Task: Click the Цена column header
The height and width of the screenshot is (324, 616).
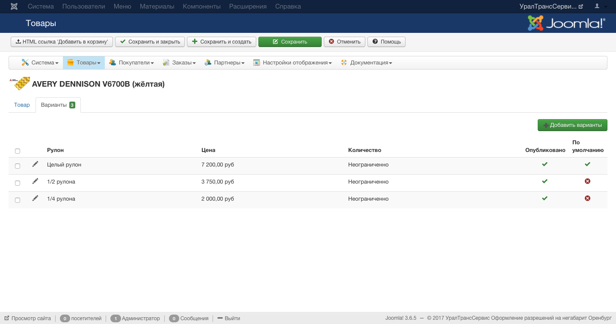Action: (208, 150)
